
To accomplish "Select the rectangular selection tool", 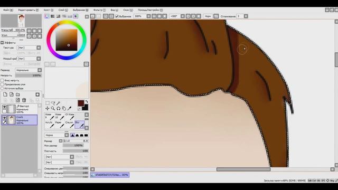I will (48, 103).
